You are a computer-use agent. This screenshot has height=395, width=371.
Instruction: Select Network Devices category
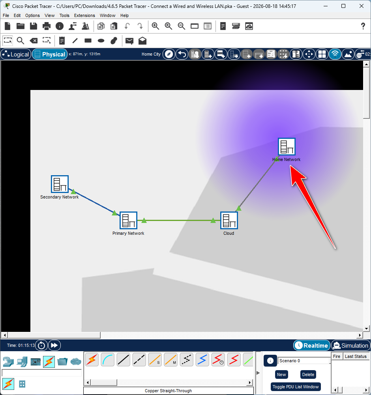[x=8, y=362]
